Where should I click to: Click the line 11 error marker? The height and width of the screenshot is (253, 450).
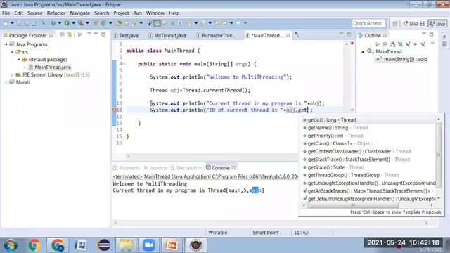click(115, 110)
